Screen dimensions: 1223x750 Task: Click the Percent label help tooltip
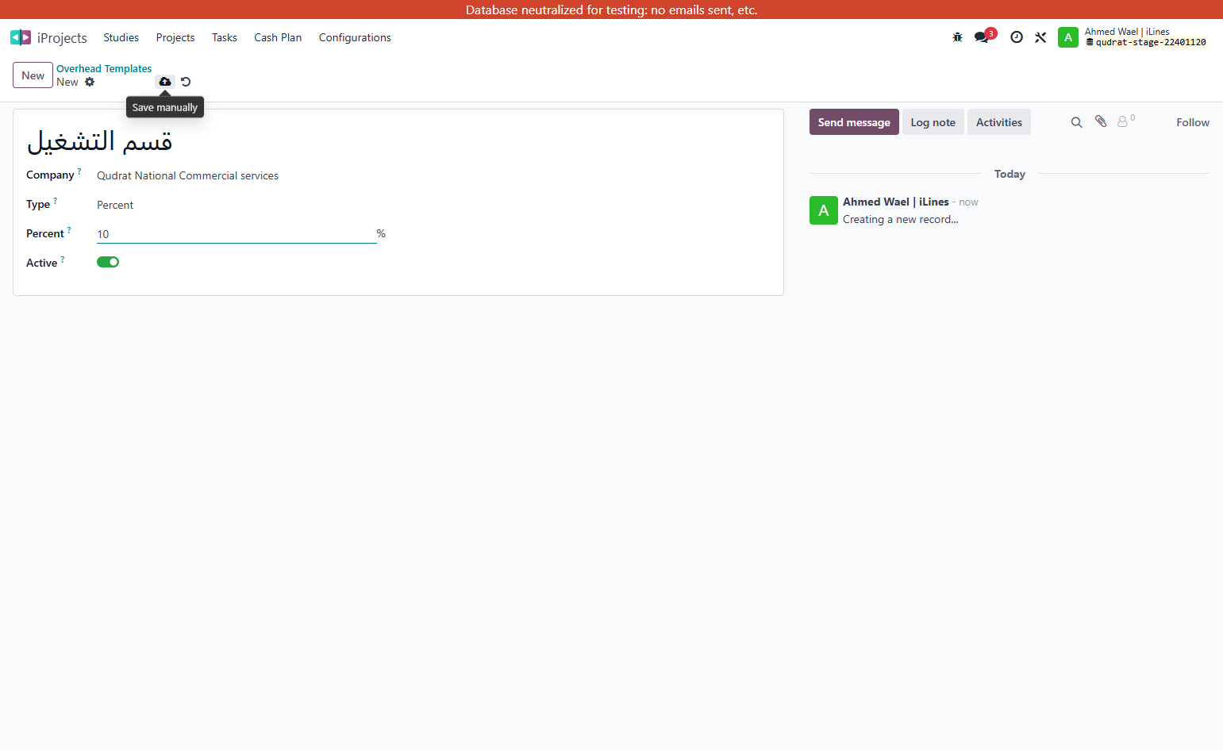69,230
